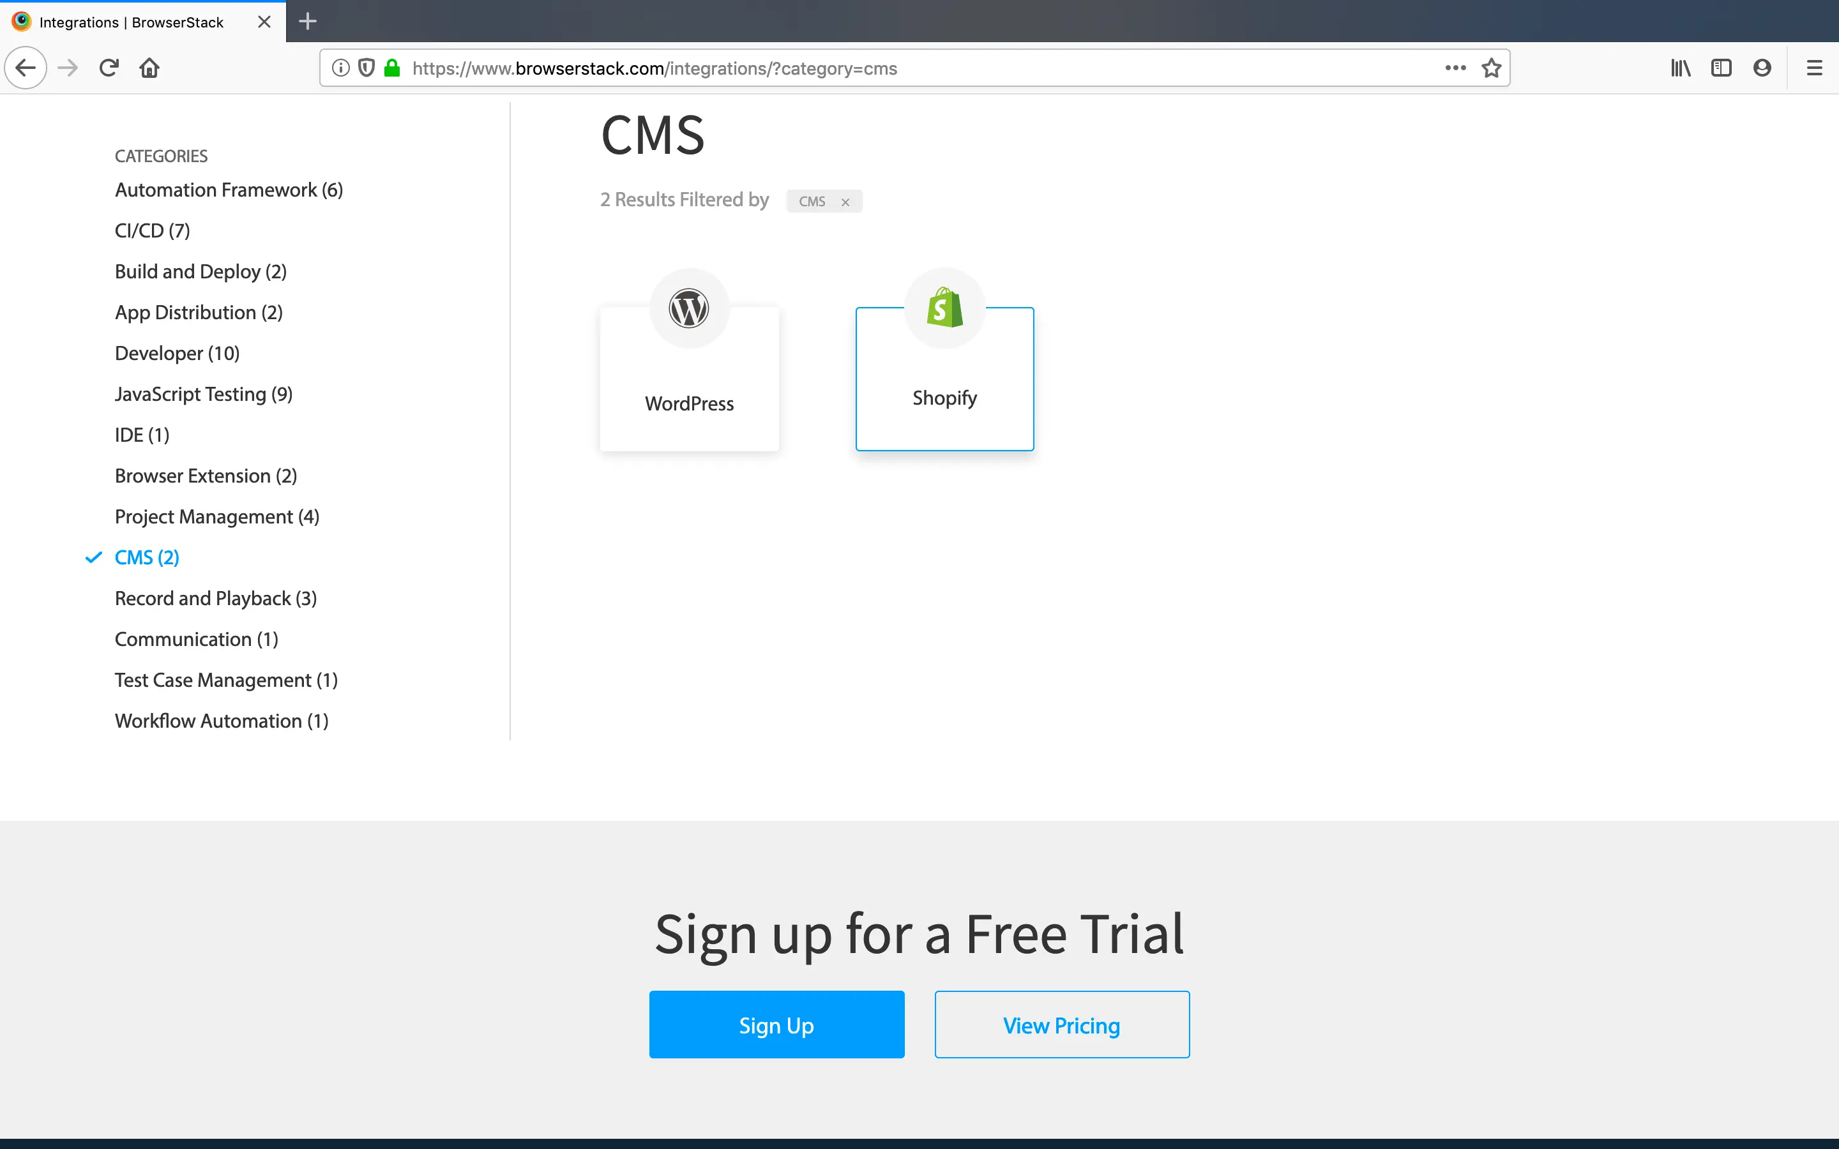Viewport: 1839px width, 1149px height.
Task: Click View Pricing button
Action: click(x=1061, y=1025)
